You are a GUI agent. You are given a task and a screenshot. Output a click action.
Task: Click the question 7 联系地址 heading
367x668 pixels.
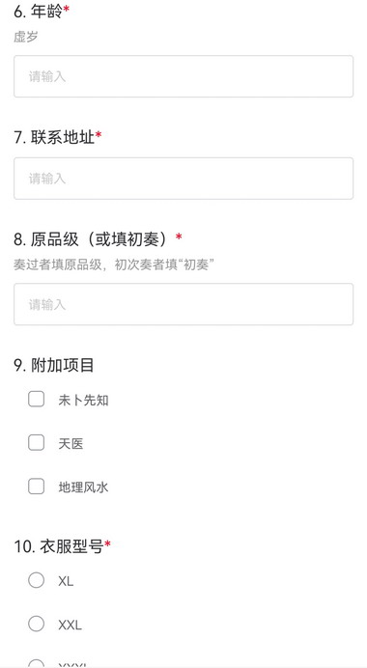pos(58,137)
